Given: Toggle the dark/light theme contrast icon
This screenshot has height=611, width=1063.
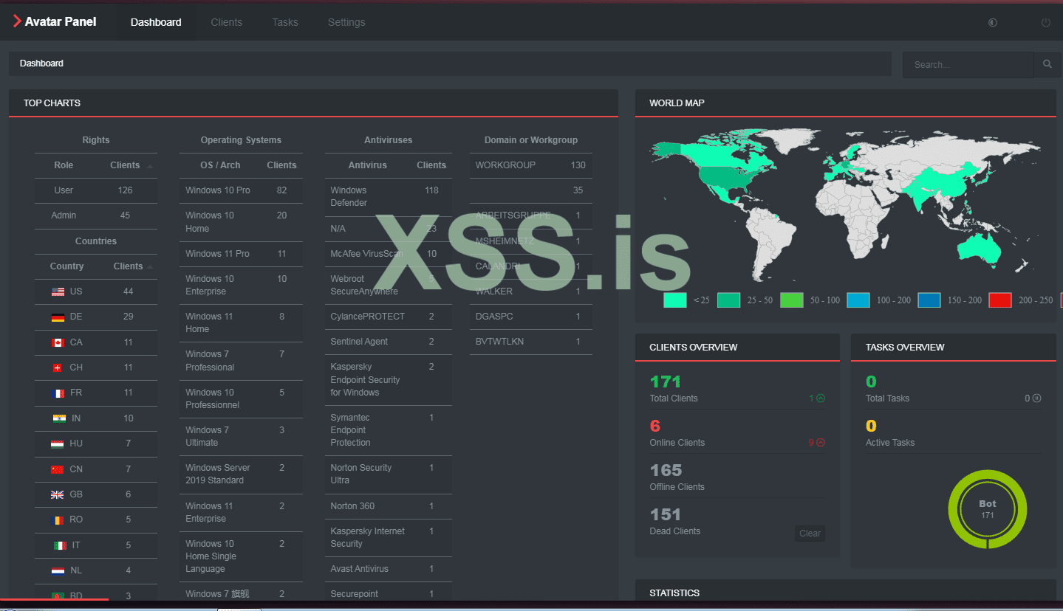Looking at the screenshot, I should coord(992,22).
